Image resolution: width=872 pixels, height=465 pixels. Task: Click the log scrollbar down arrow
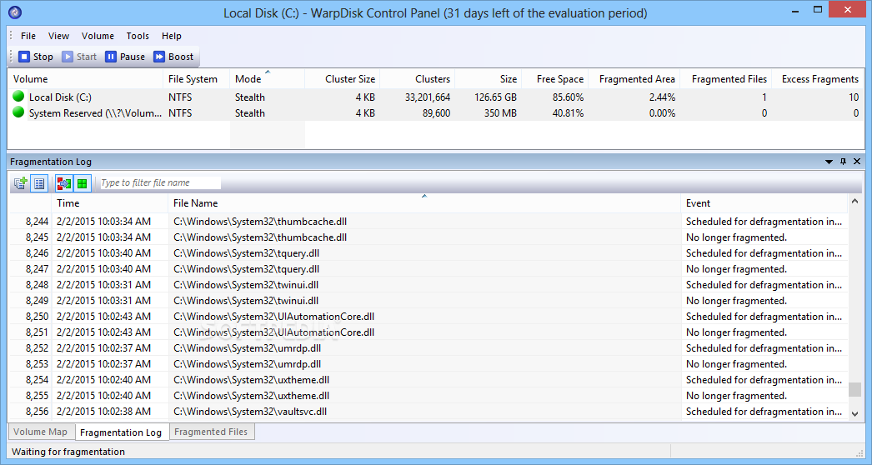coord(854,413)
